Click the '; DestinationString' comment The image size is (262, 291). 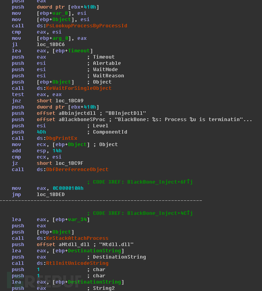click(x=116, y=257)
